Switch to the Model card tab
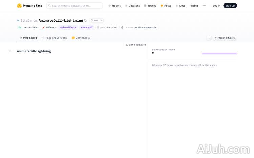The width and height of the screenshot is (254, 158). coord(28,38)
